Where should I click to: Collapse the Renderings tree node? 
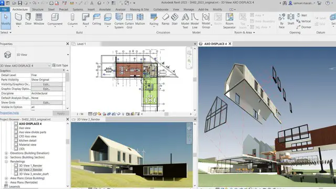(6, 161)
